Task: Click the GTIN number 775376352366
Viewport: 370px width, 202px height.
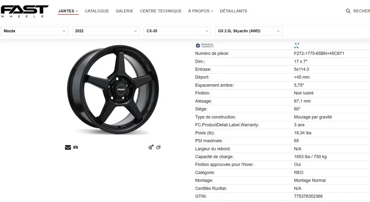Action: point(308,196)
